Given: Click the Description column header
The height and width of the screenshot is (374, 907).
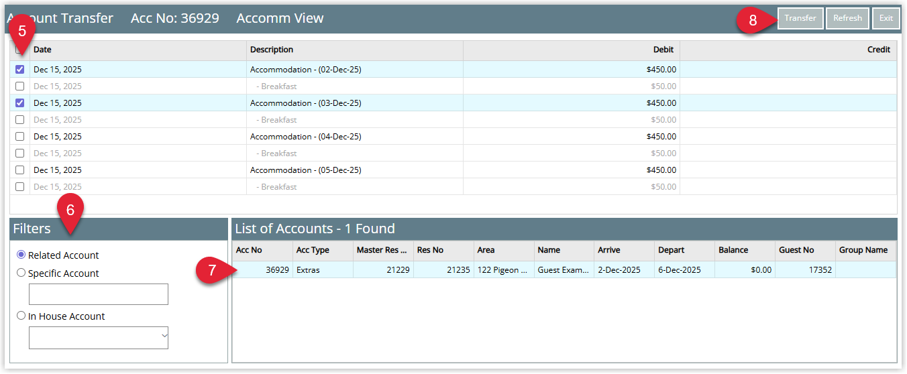Looking at the screenshot, I should tap(355, 50).
